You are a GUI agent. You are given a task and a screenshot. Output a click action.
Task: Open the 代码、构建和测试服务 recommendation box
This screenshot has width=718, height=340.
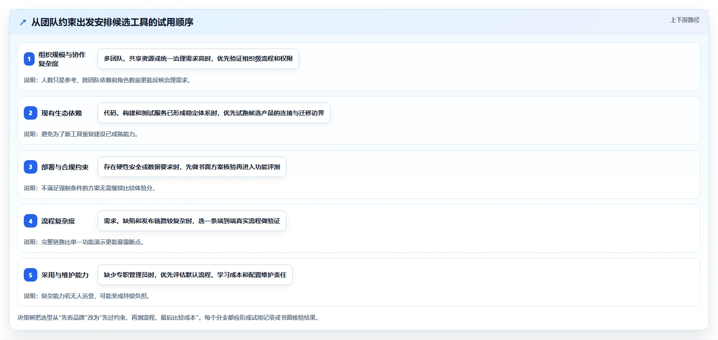click(x=214, y=113)
